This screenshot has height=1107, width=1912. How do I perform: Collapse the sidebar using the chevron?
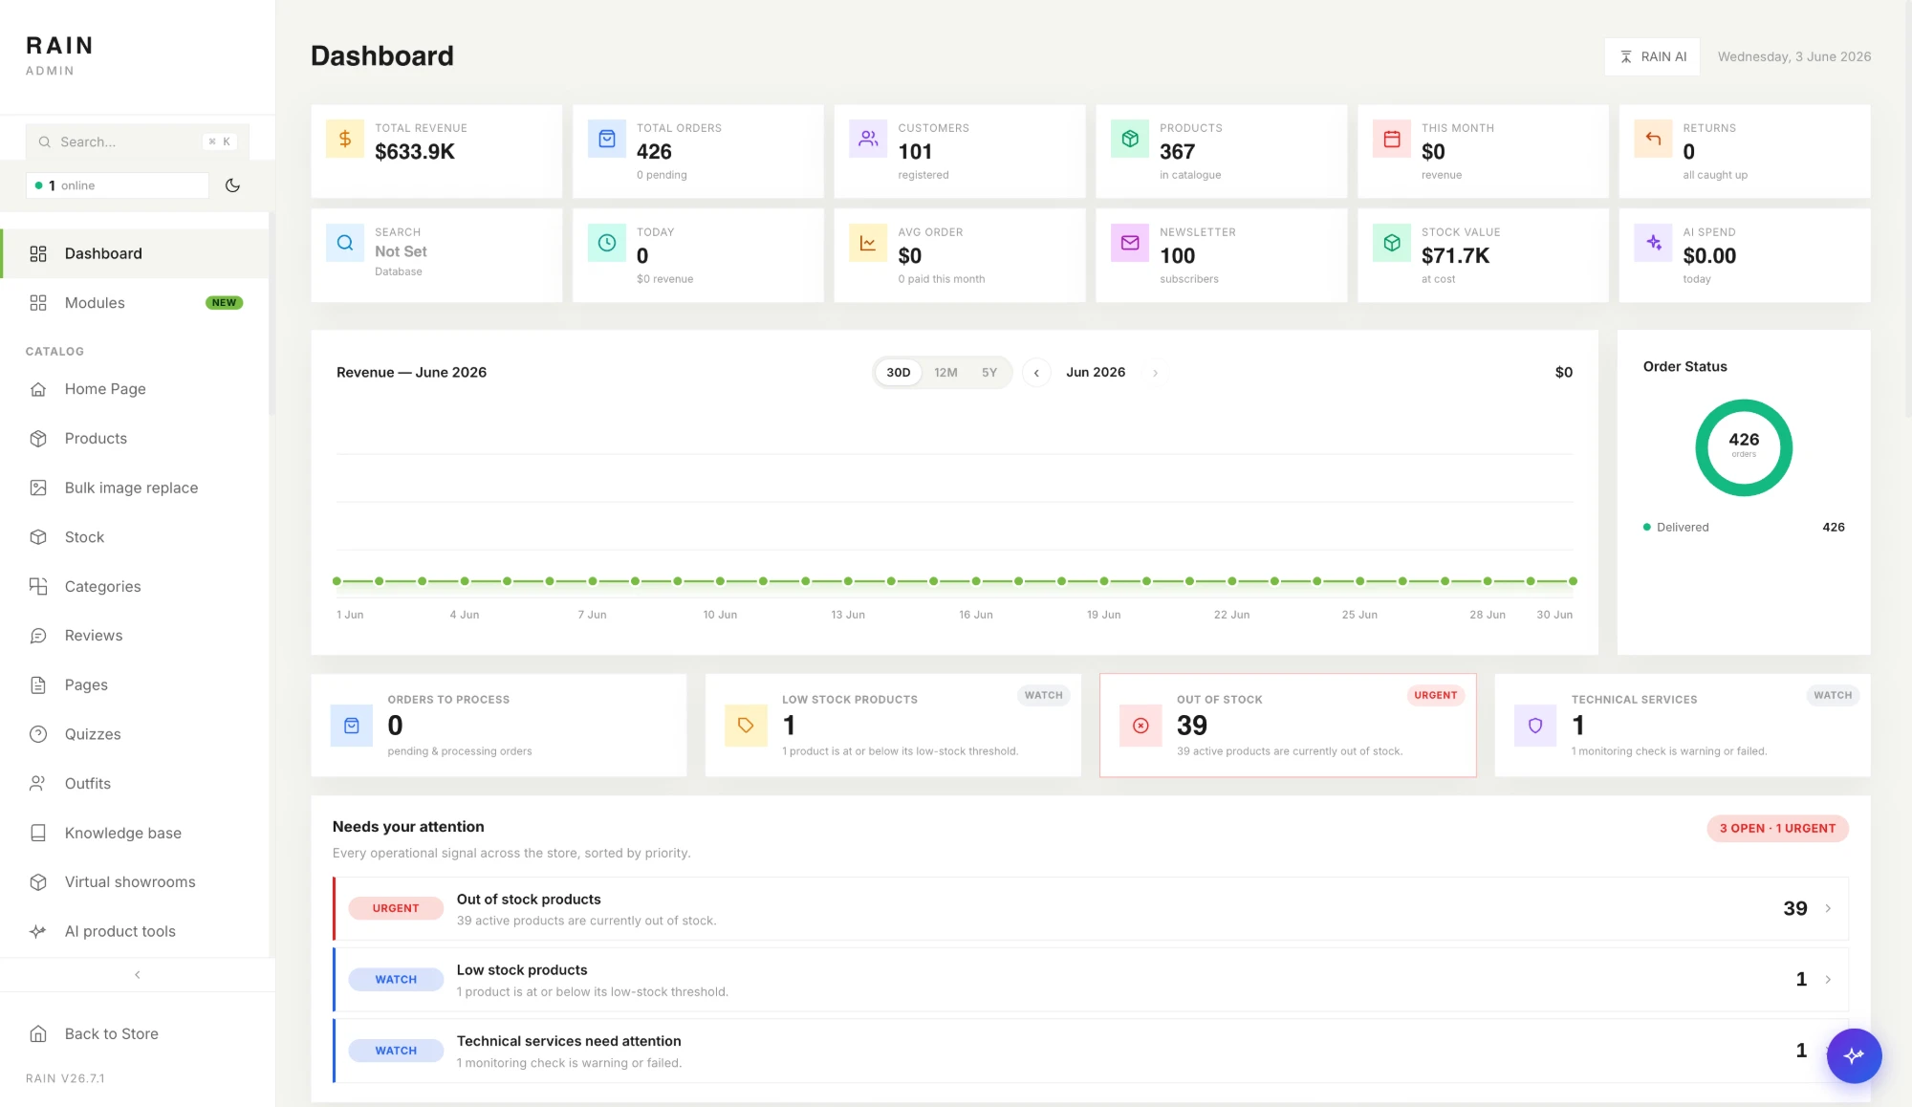point(138,975)
